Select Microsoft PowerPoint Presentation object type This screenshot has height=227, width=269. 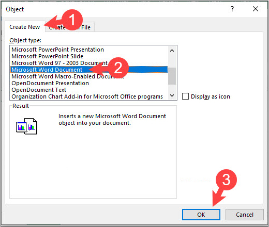[89, 50]
